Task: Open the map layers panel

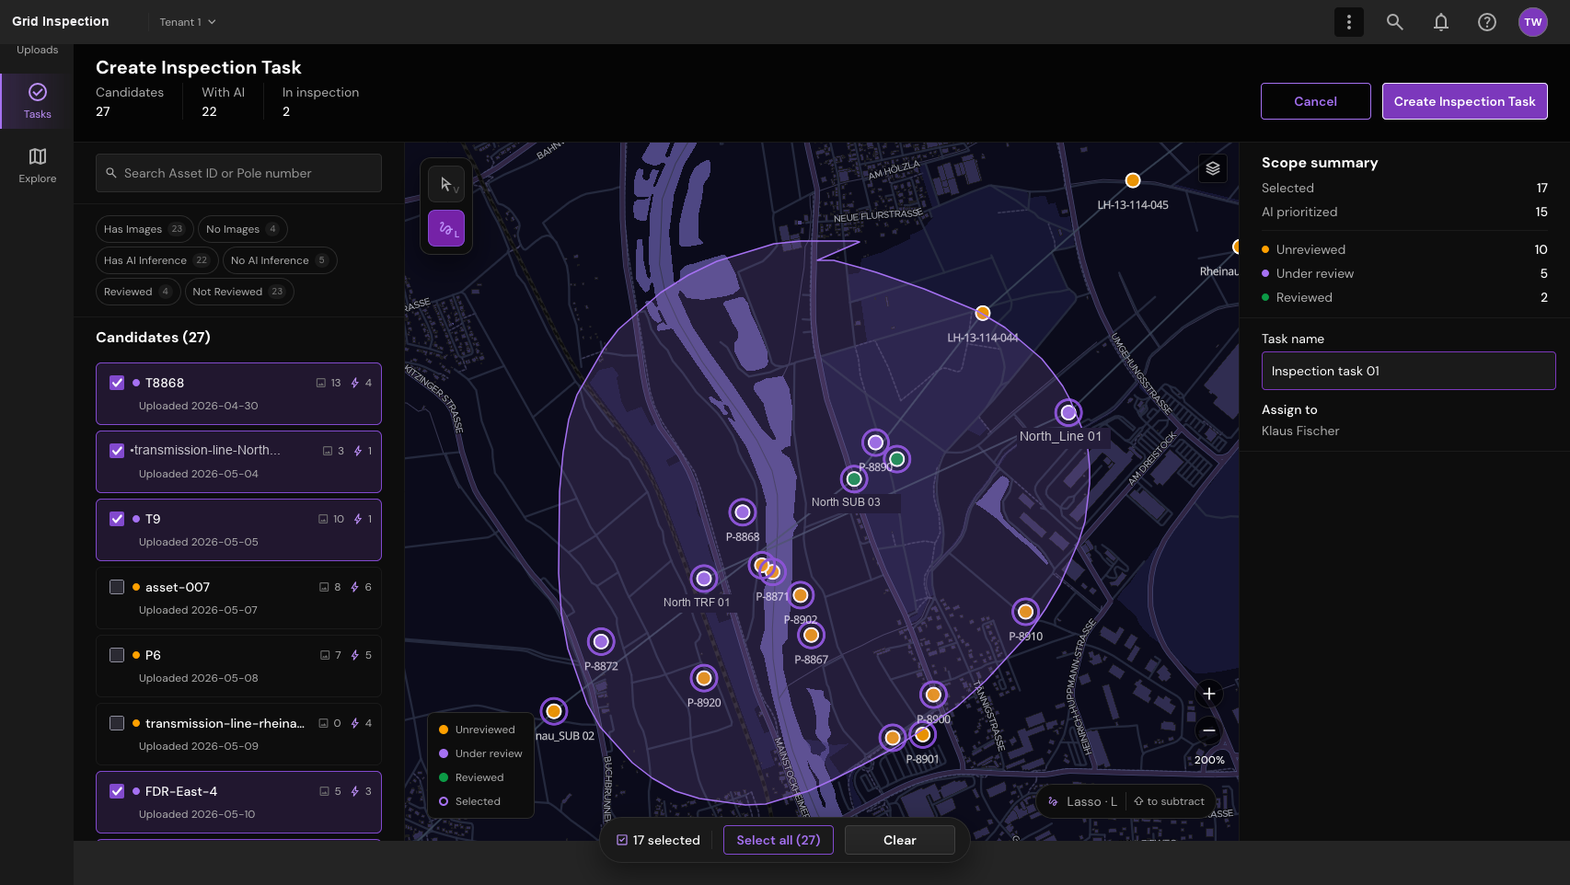Action: [1213, 168]
